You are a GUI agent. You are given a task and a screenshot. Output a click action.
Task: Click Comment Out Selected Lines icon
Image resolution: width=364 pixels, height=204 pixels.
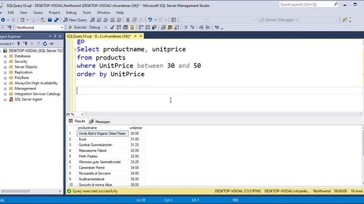(185, 27)
